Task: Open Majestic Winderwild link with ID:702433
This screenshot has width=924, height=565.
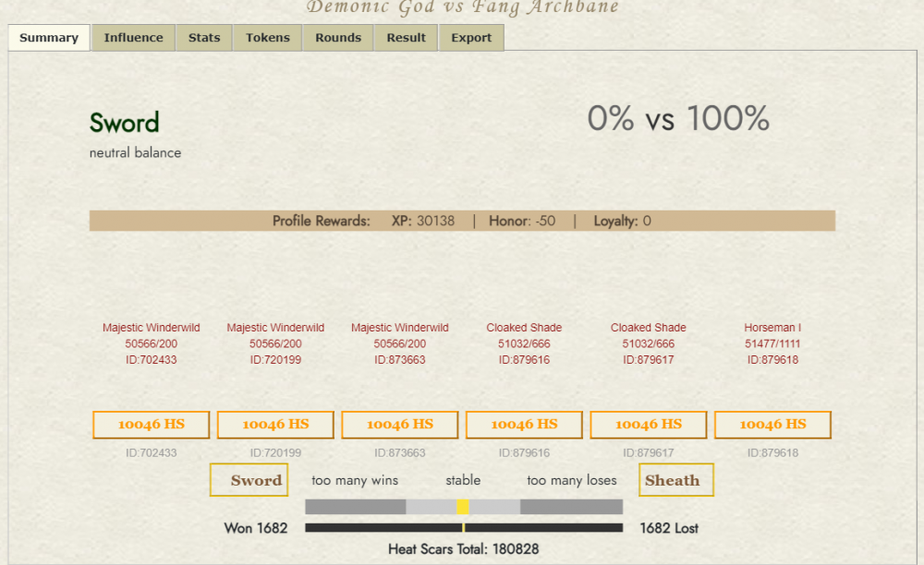Action: [x=151, y=328]
